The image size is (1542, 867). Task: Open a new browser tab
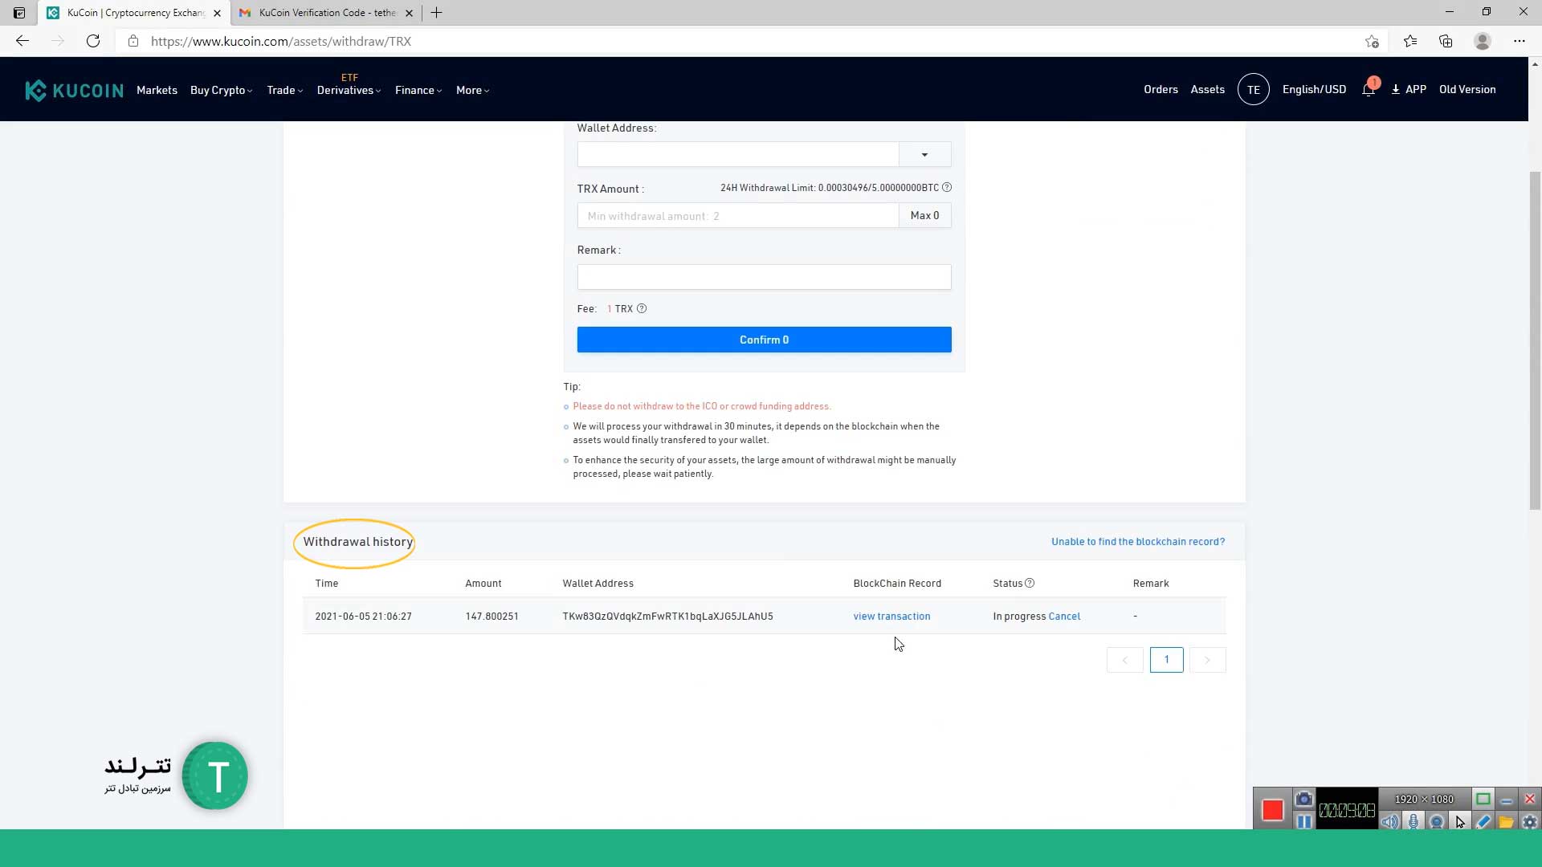click(436, 13)
